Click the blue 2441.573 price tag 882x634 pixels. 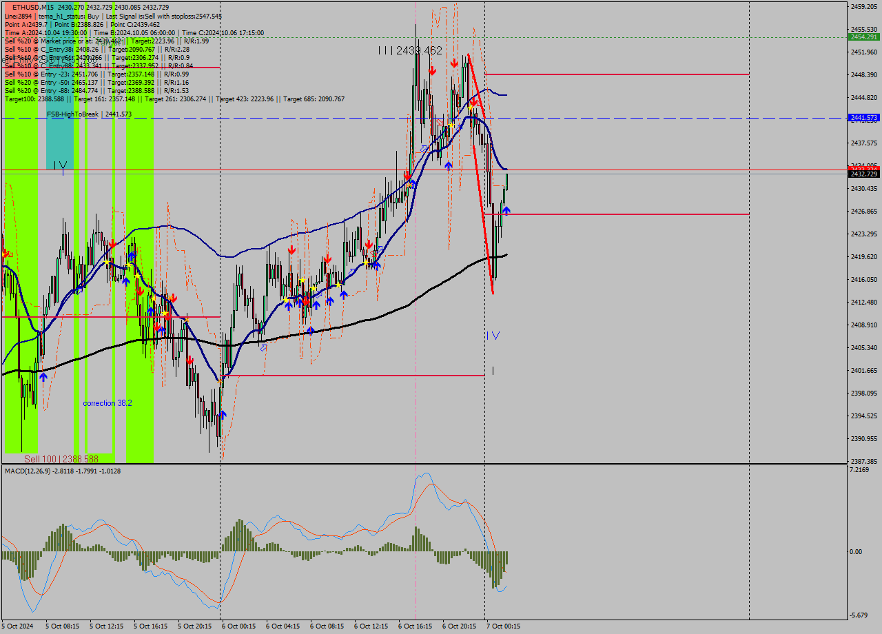(x=863, y=118)
